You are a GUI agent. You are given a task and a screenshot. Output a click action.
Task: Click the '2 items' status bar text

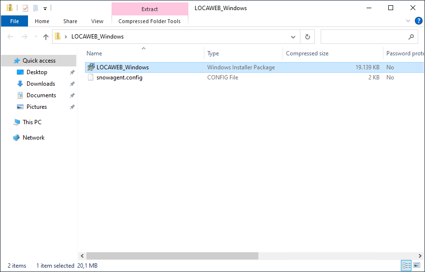pos(17,266)
